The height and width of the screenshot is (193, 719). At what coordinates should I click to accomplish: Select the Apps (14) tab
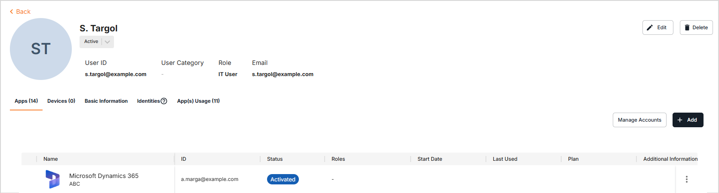pos(26,101)
